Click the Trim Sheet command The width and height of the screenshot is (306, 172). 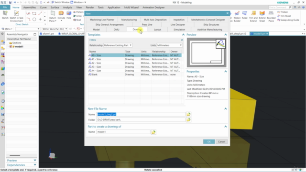(284, 16)
